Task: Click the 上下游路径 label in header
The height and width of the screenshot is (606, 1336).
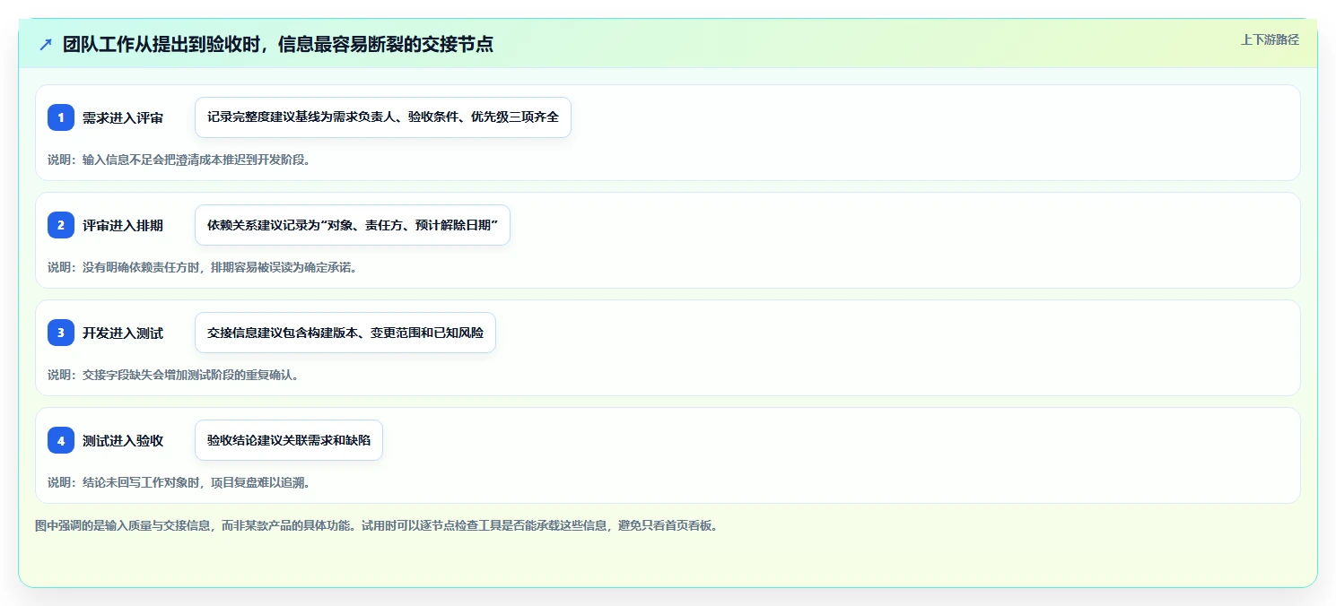Action: pos(1270,39)
